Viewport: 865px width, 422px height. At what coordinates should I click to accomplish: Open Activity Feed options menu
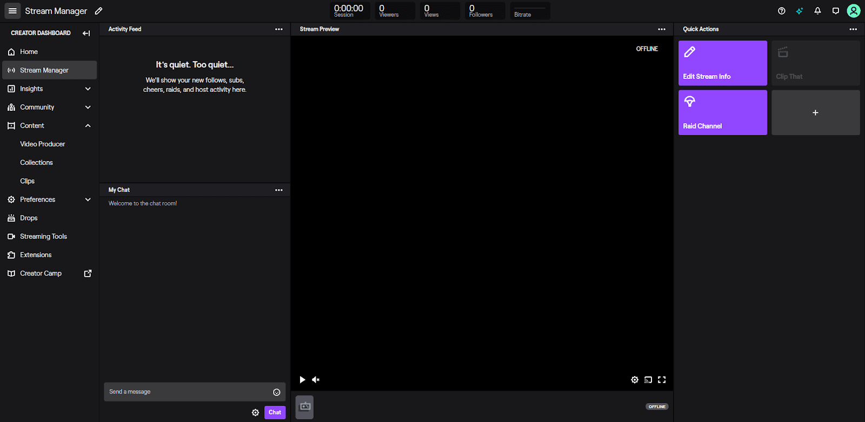(x=279, y=29)
